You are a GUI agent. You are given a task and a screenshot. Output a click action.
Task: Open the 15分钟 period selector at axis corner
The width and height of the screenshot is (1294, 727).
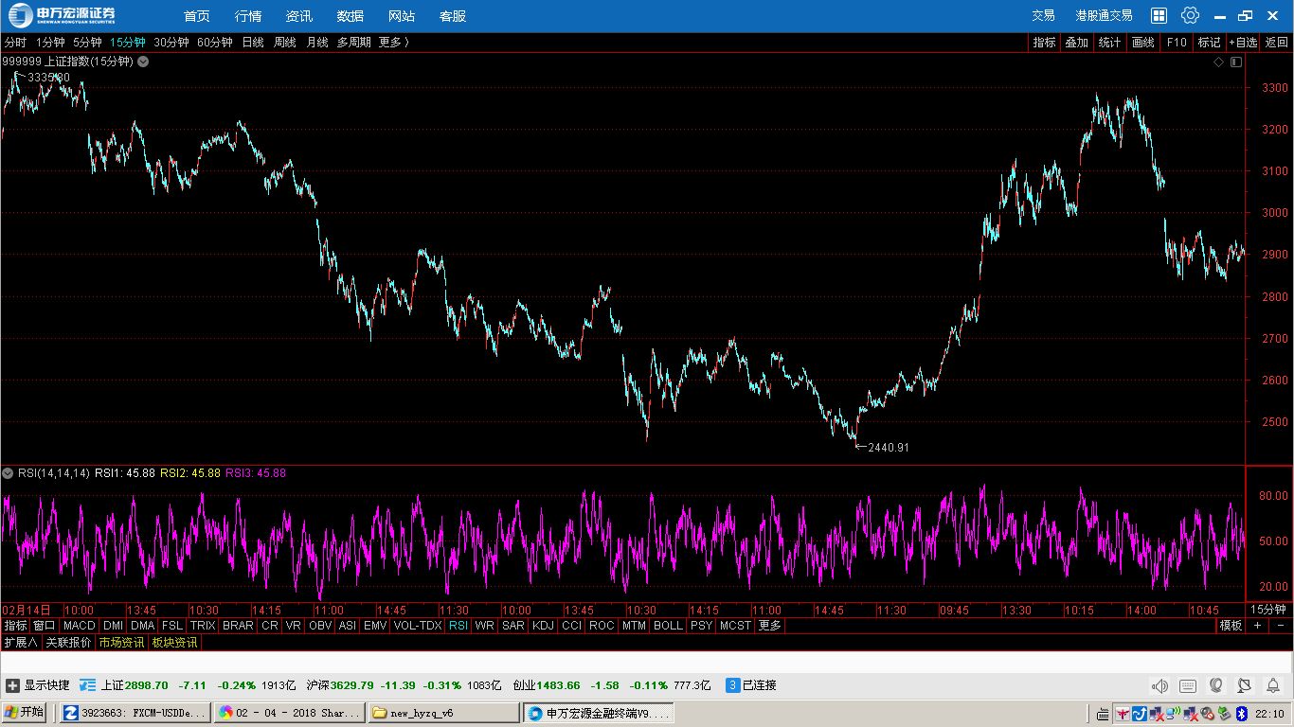[1268, 610]
